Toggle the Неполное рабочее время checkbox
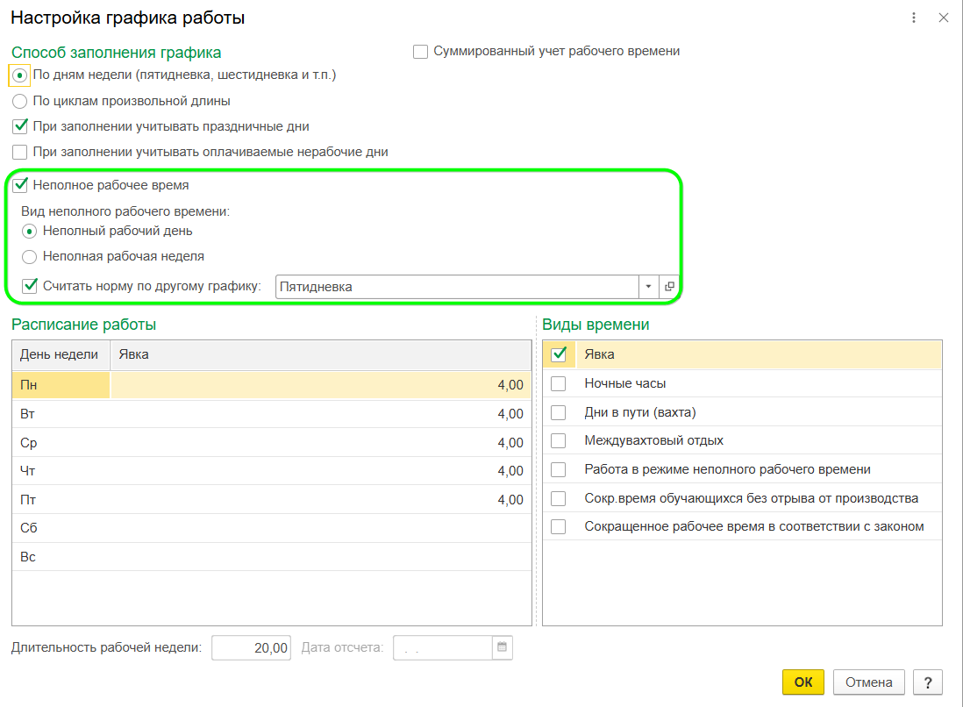963x707 pixels. pyautogui.click(x=20, y=185)
